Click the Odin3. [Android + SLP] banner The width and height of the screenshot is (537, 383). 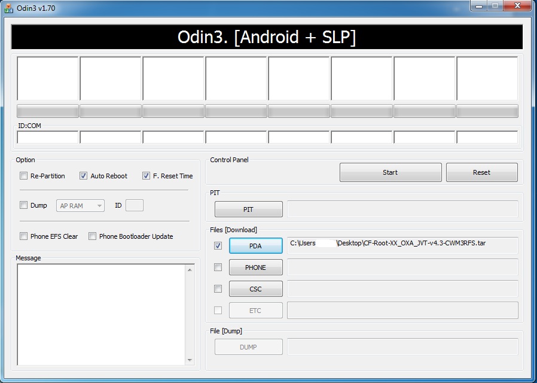pyautogui.click(x=267, y=37)
